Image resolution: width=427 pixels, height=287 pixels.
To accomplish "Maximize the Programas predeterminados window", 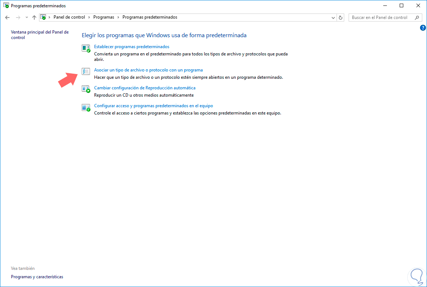I will [x=401, y=5].
